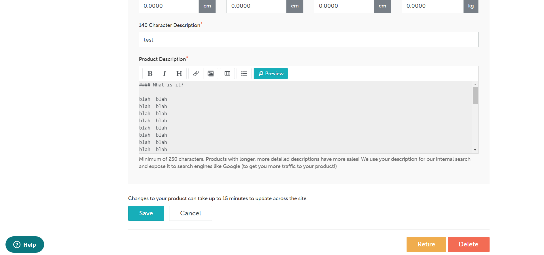Image resolution: width=544 pixels, height=255 pixels.
Task: Retire this product
Action: coord(426,244)
